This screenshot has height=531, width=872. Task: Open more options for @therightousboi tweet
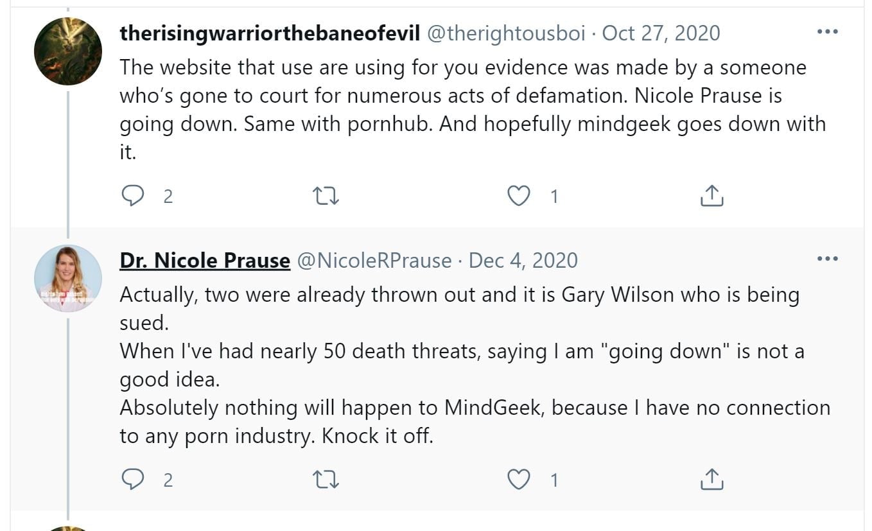point(827,31)
